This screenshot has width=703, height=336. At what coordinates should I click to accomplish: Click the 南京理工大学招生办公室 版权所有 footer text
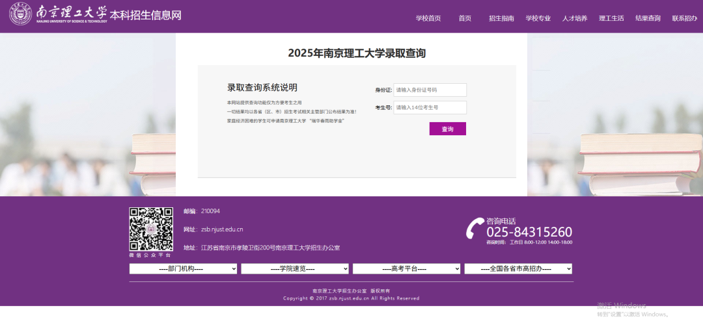click(351, 291)
